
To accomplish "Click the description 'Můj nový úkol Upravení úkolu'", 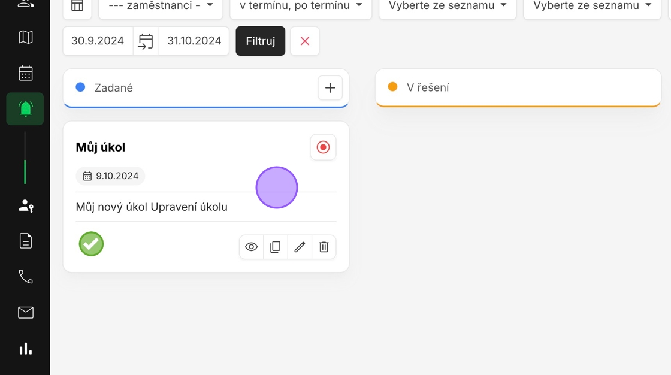I will (152, 207).
